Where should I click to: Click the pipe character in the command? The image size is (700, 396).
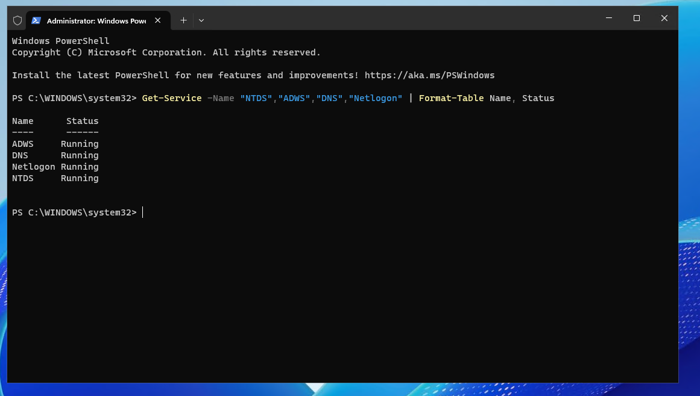[x=411, y=98]
